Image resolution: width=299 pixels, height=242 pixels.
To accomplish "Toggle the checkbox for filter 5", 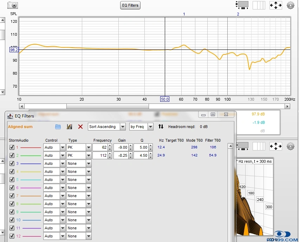I will (12, 180).
